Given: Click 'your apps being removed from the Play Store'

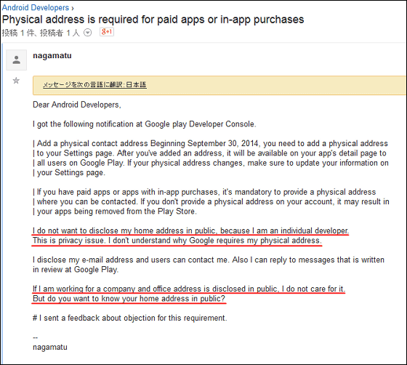Looking at the screenshot, I should [x=115, y=212].
